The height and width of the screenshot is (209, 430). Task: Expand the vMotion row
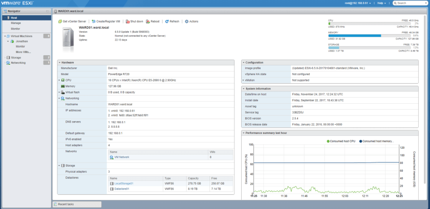click(x=243, y=80)
